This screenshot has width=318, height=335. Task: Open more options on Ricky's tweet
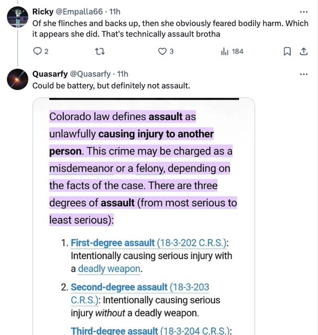(x=303, y=12)
